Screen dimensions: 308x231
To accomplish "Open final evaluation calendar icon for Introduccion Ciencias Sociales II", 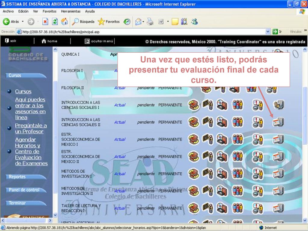I will click(278, 122).
